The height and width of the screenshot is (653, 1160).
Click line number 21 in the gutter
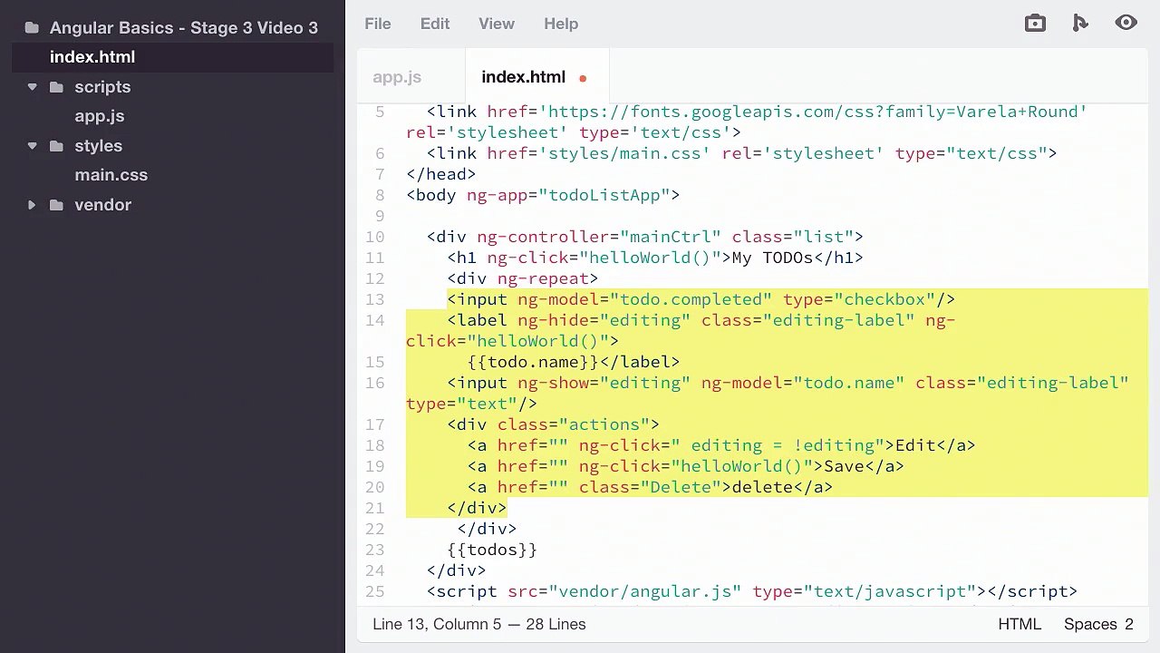click(374, 508)
